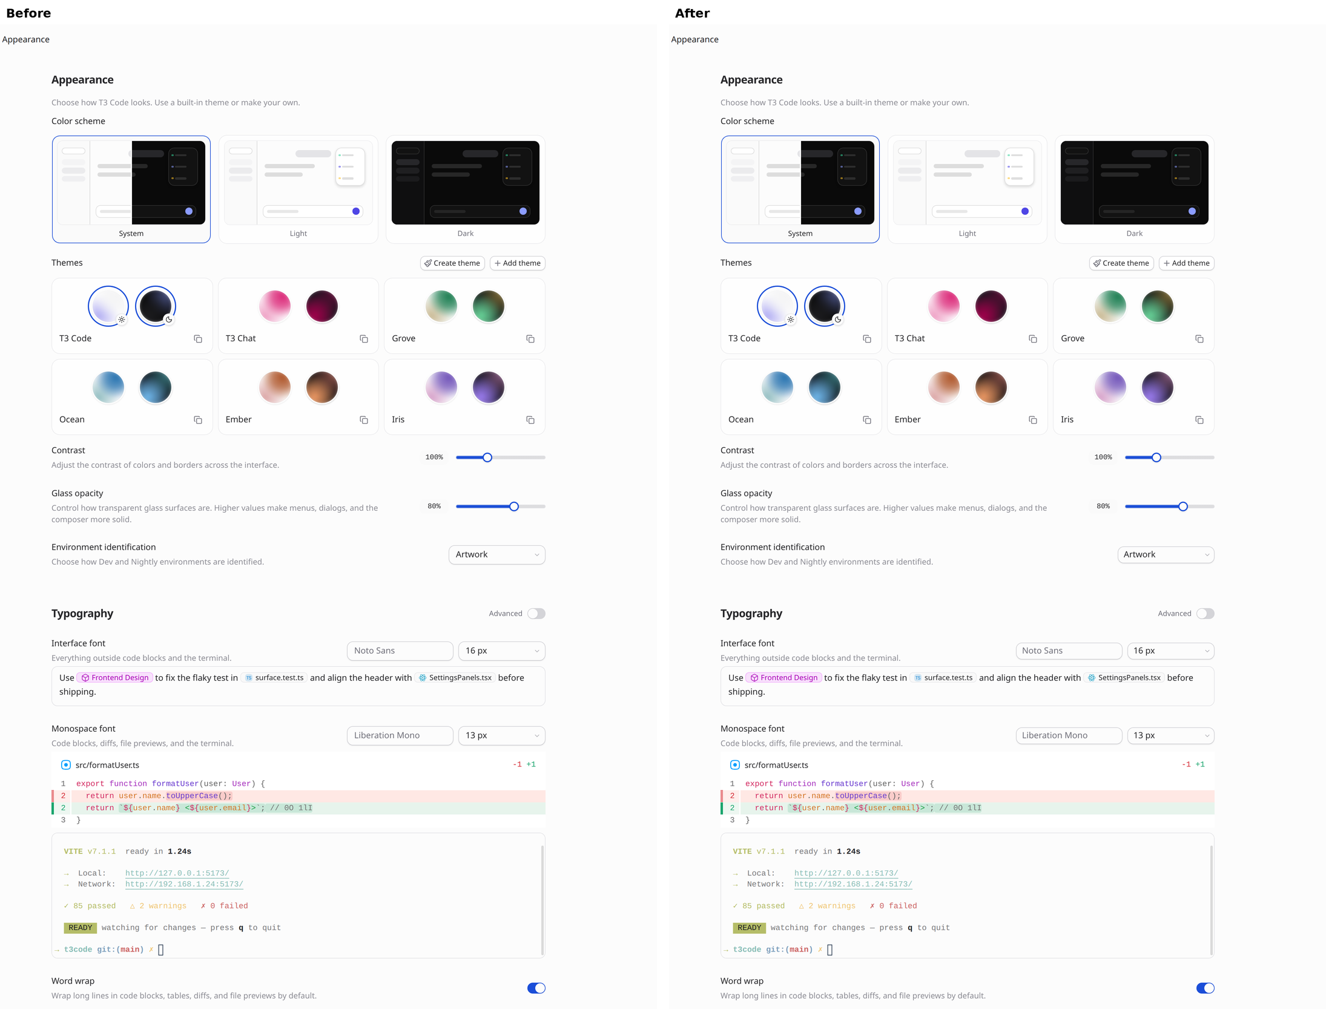The width and height of the screenshot is (1326, 1009).
Task: Click the file icon beside src/formatUser.ts in After panel
Action: (x=735, y=765)
